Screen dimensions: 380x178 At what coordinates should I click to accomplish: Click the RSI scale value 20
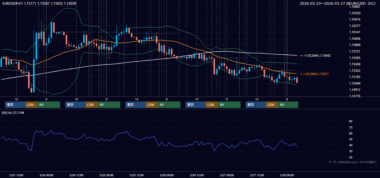[351, 157]
